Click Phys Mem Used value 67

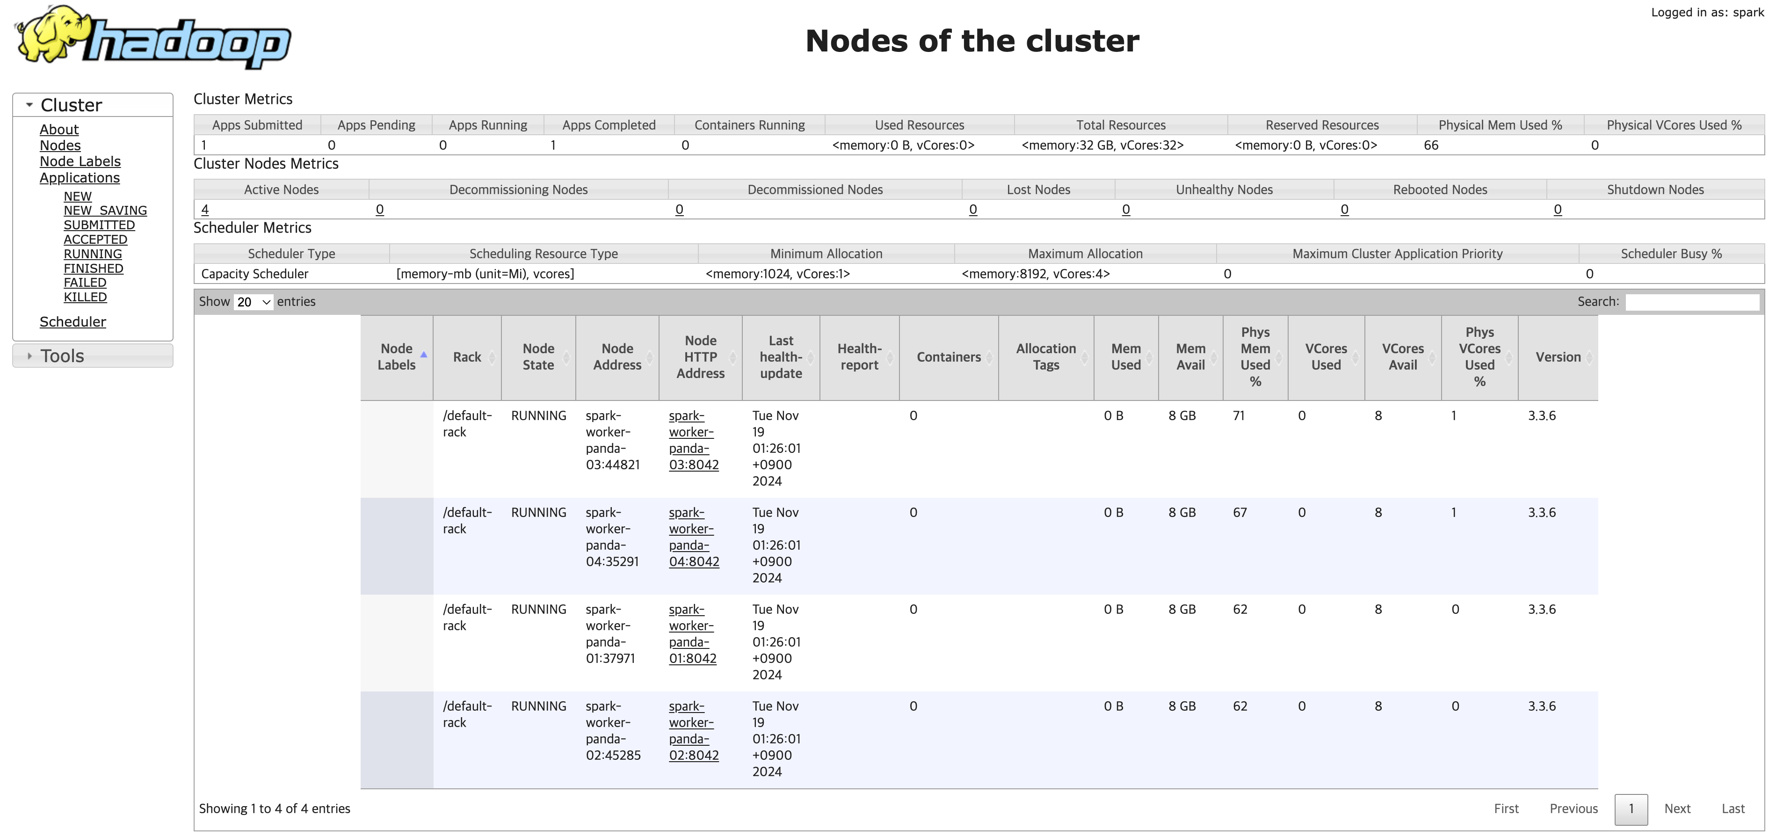(1240, 512)
